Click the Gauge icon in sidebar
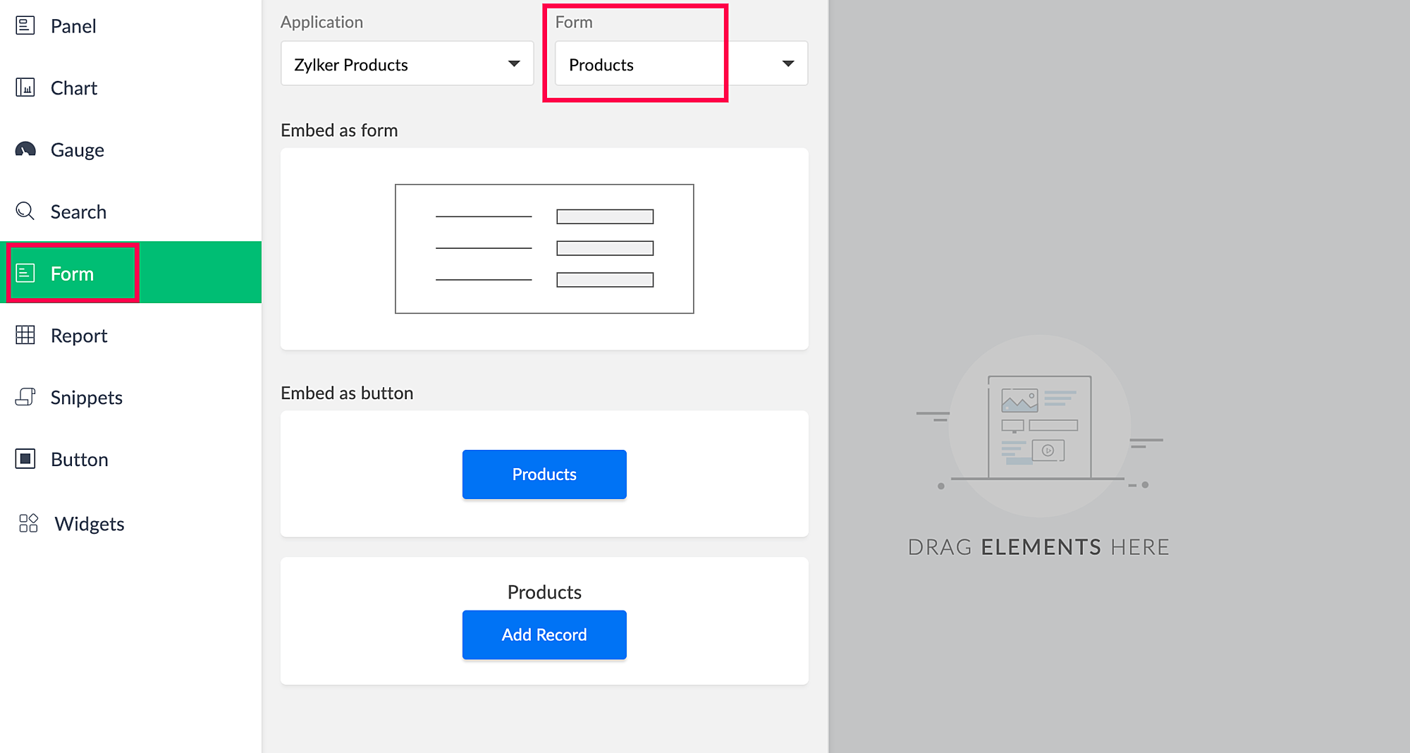Image resolution: width=1410 pixels, height=753 pixels. 25,149
